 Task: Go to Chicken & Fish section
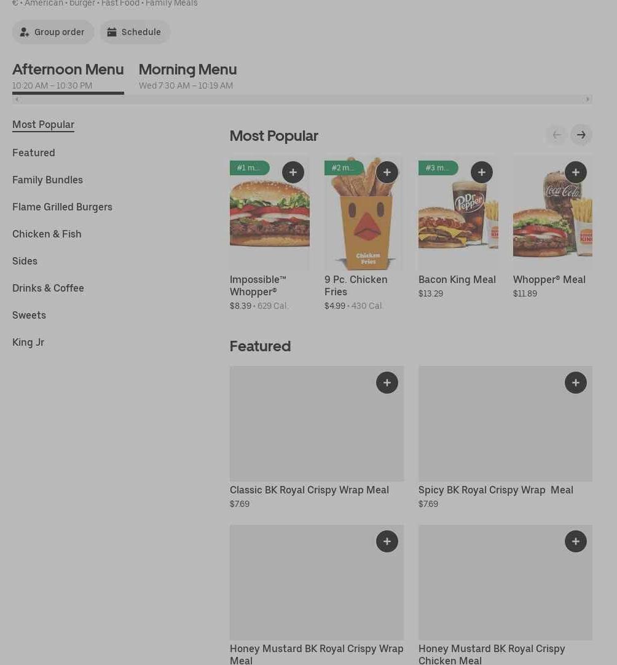pos(47,234)
